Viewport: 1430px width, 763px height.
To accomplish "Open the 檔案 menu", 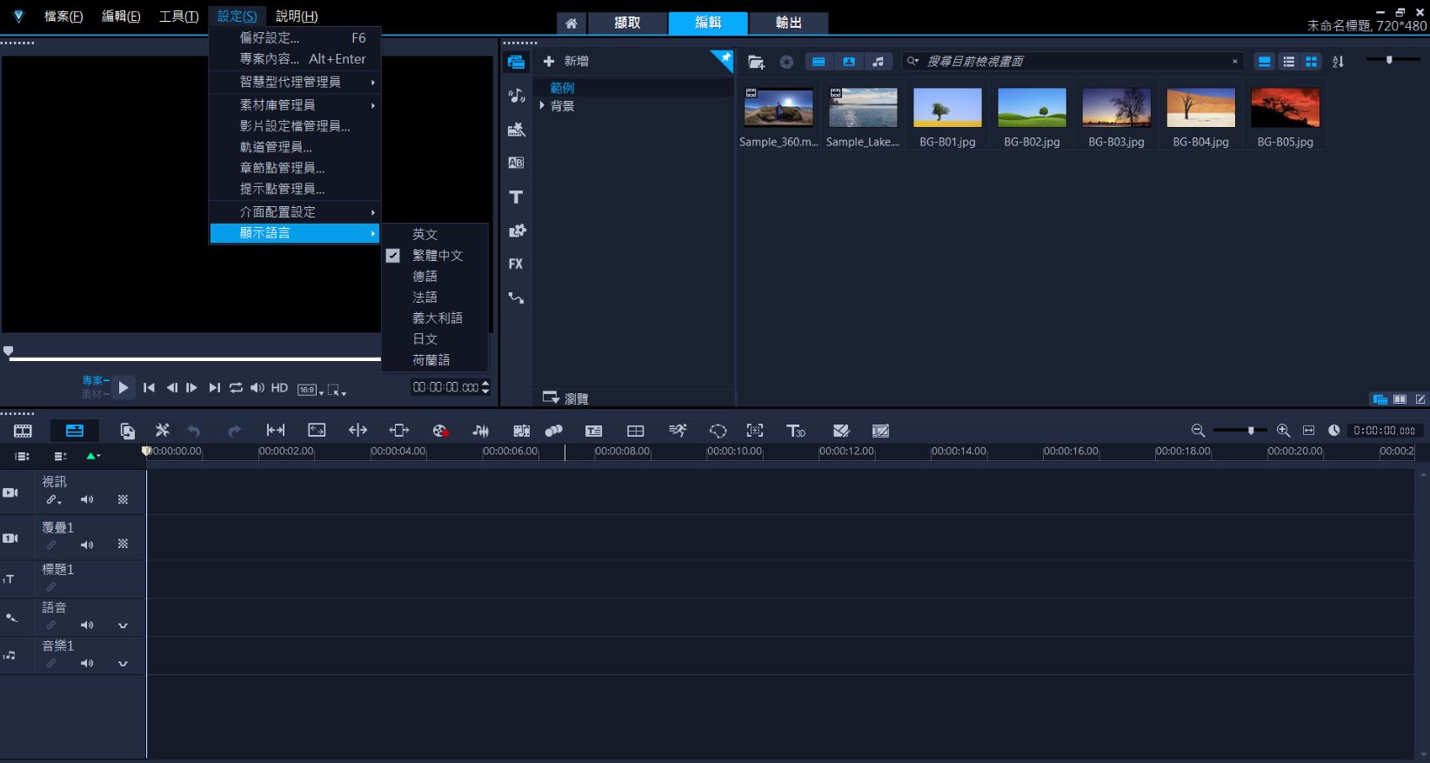I will (x=63, y=17).
